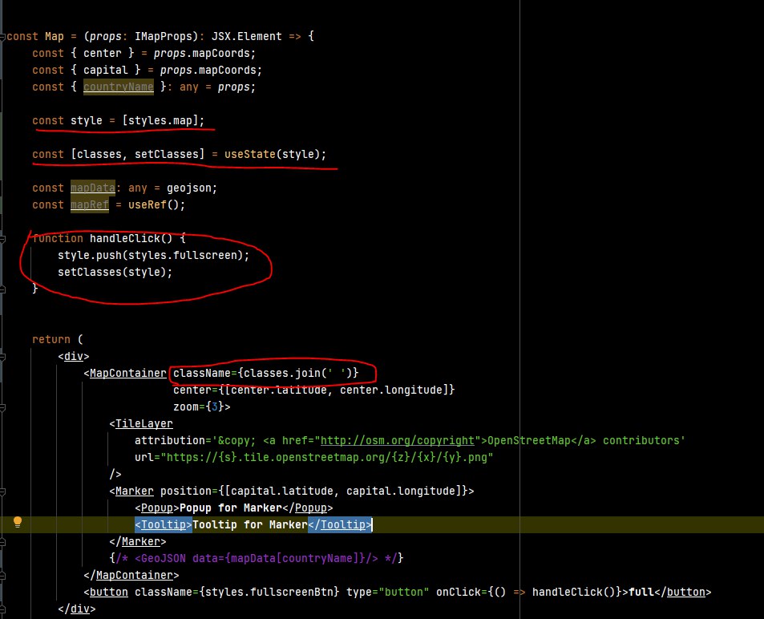Click the opening MapContainer tag name

(128, 374)
